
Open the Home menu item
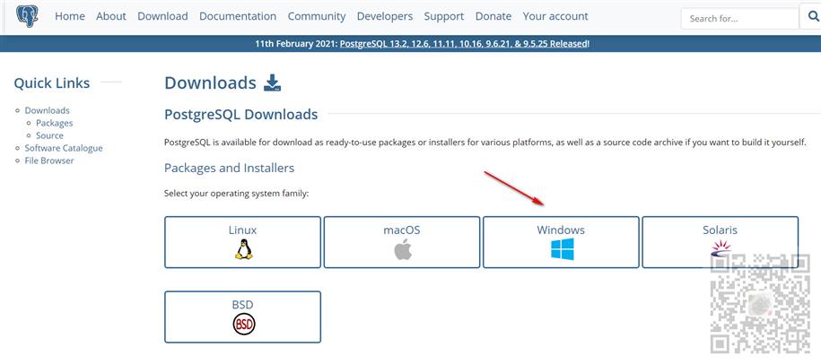point(70,16)
